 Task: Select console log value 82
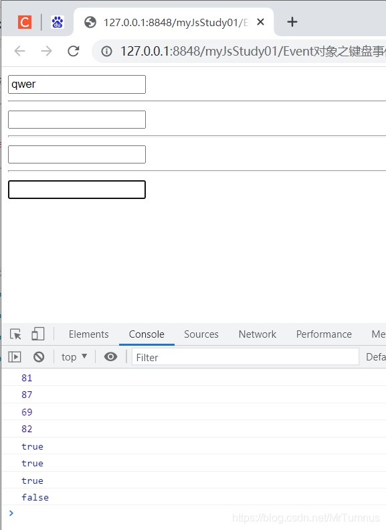click(27, 429)
